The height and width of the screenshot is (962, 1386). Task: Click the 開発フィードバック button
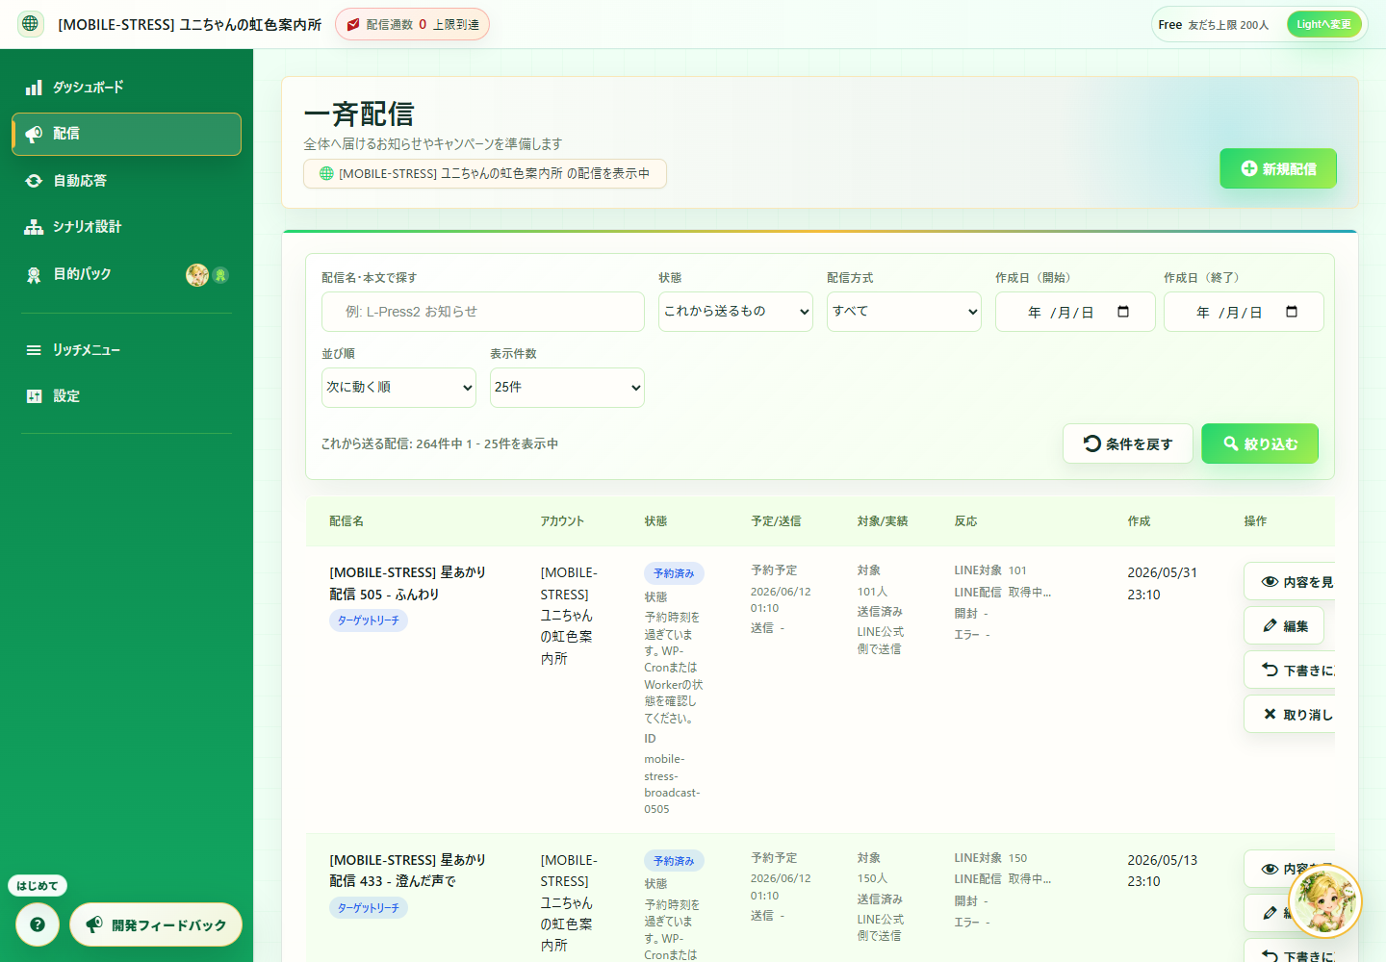coord(156,924)
